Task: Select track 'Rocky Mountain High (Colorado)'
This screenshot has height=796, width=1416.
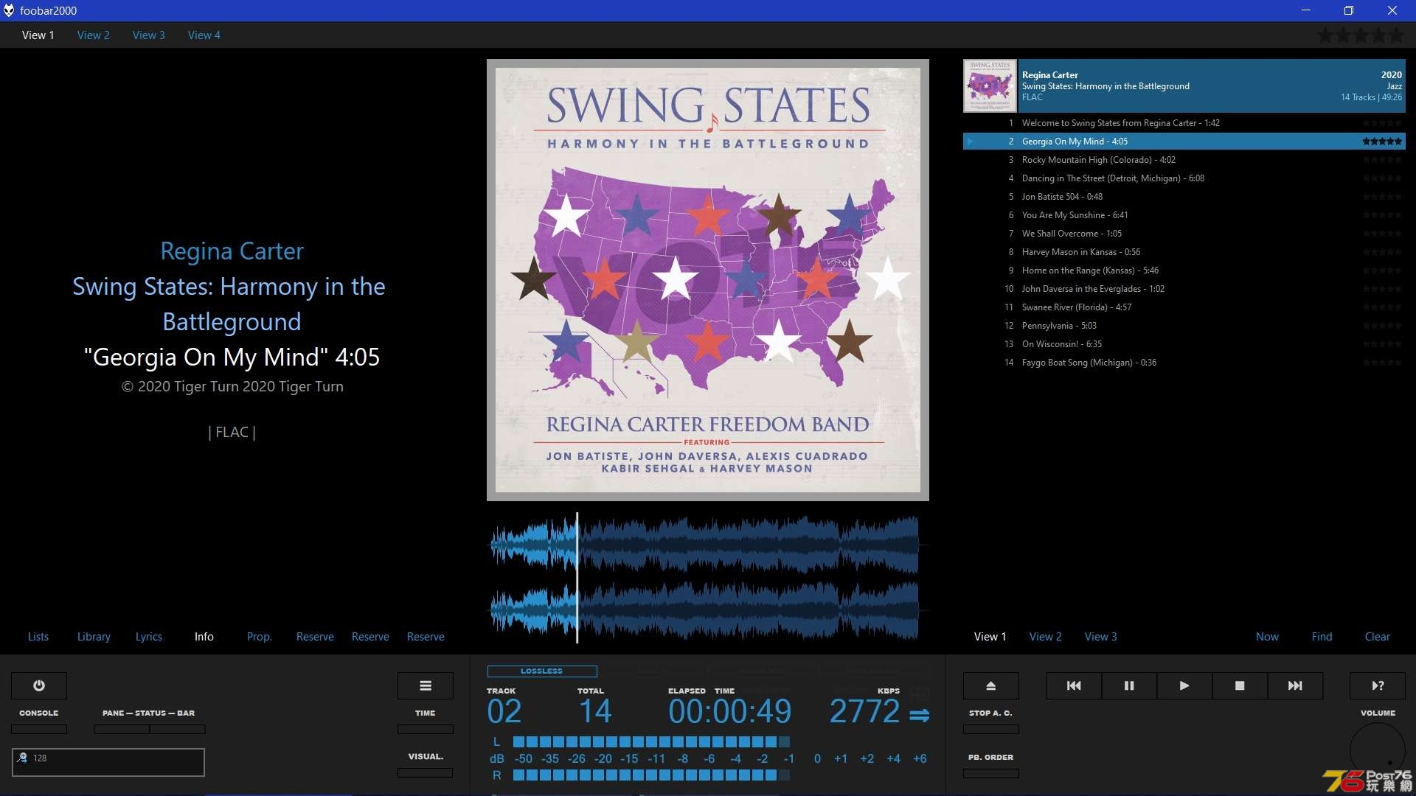Action: click(x=1184, y=160)
